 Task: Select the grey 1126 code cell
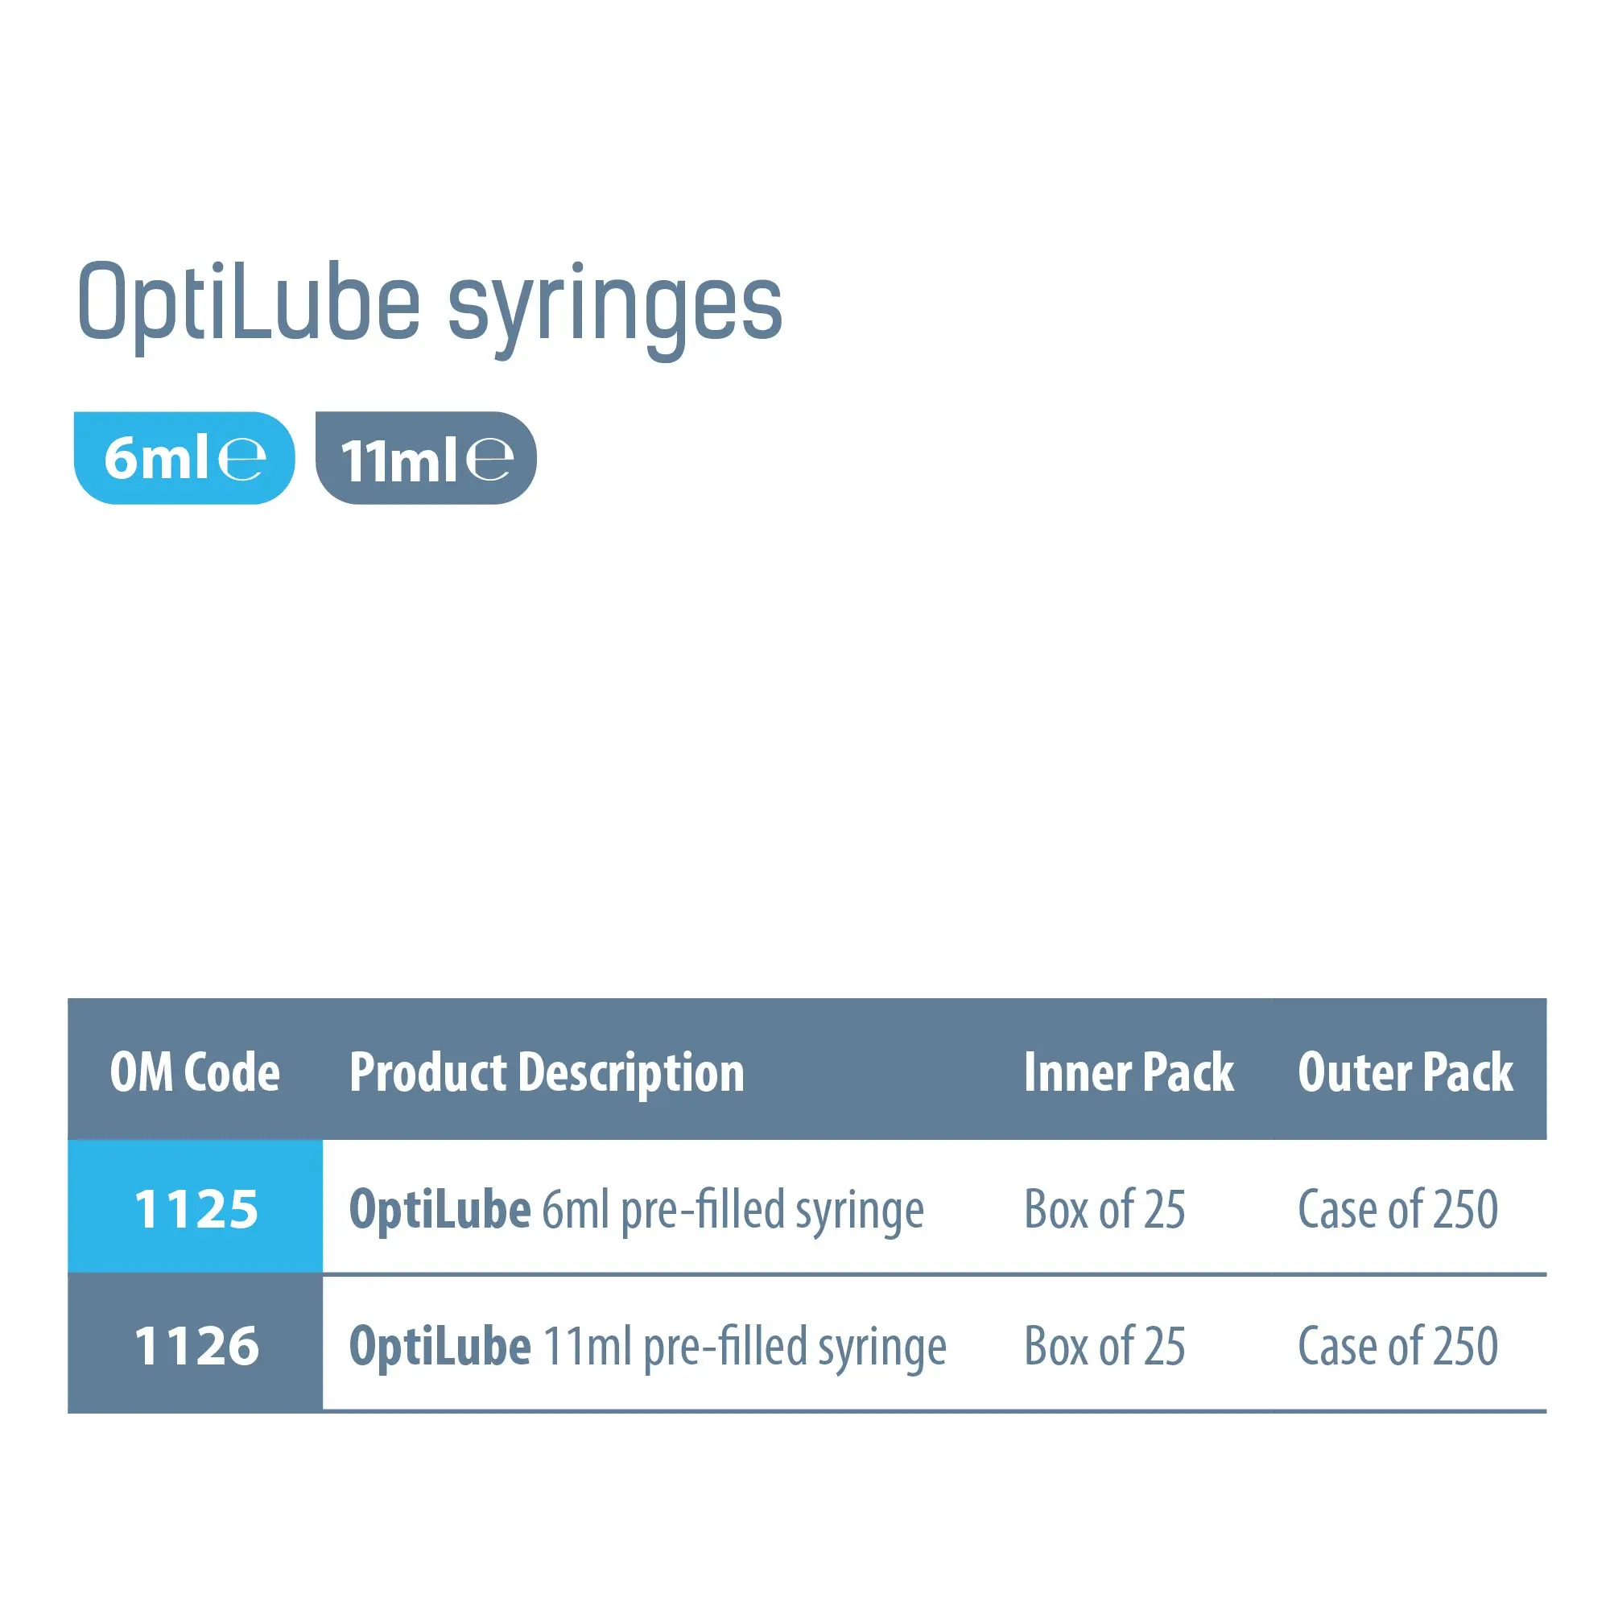click(x=195, y=1345)
